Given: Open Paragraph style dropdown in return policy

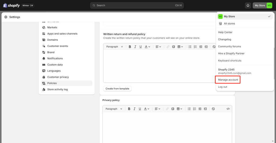Looking at the screenshot, I should point(114,47).
